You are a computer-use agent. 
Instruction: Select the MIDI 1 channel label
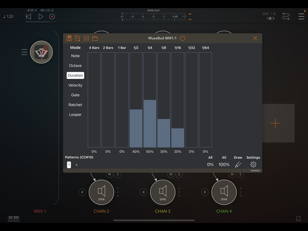(x=40, y=211)
